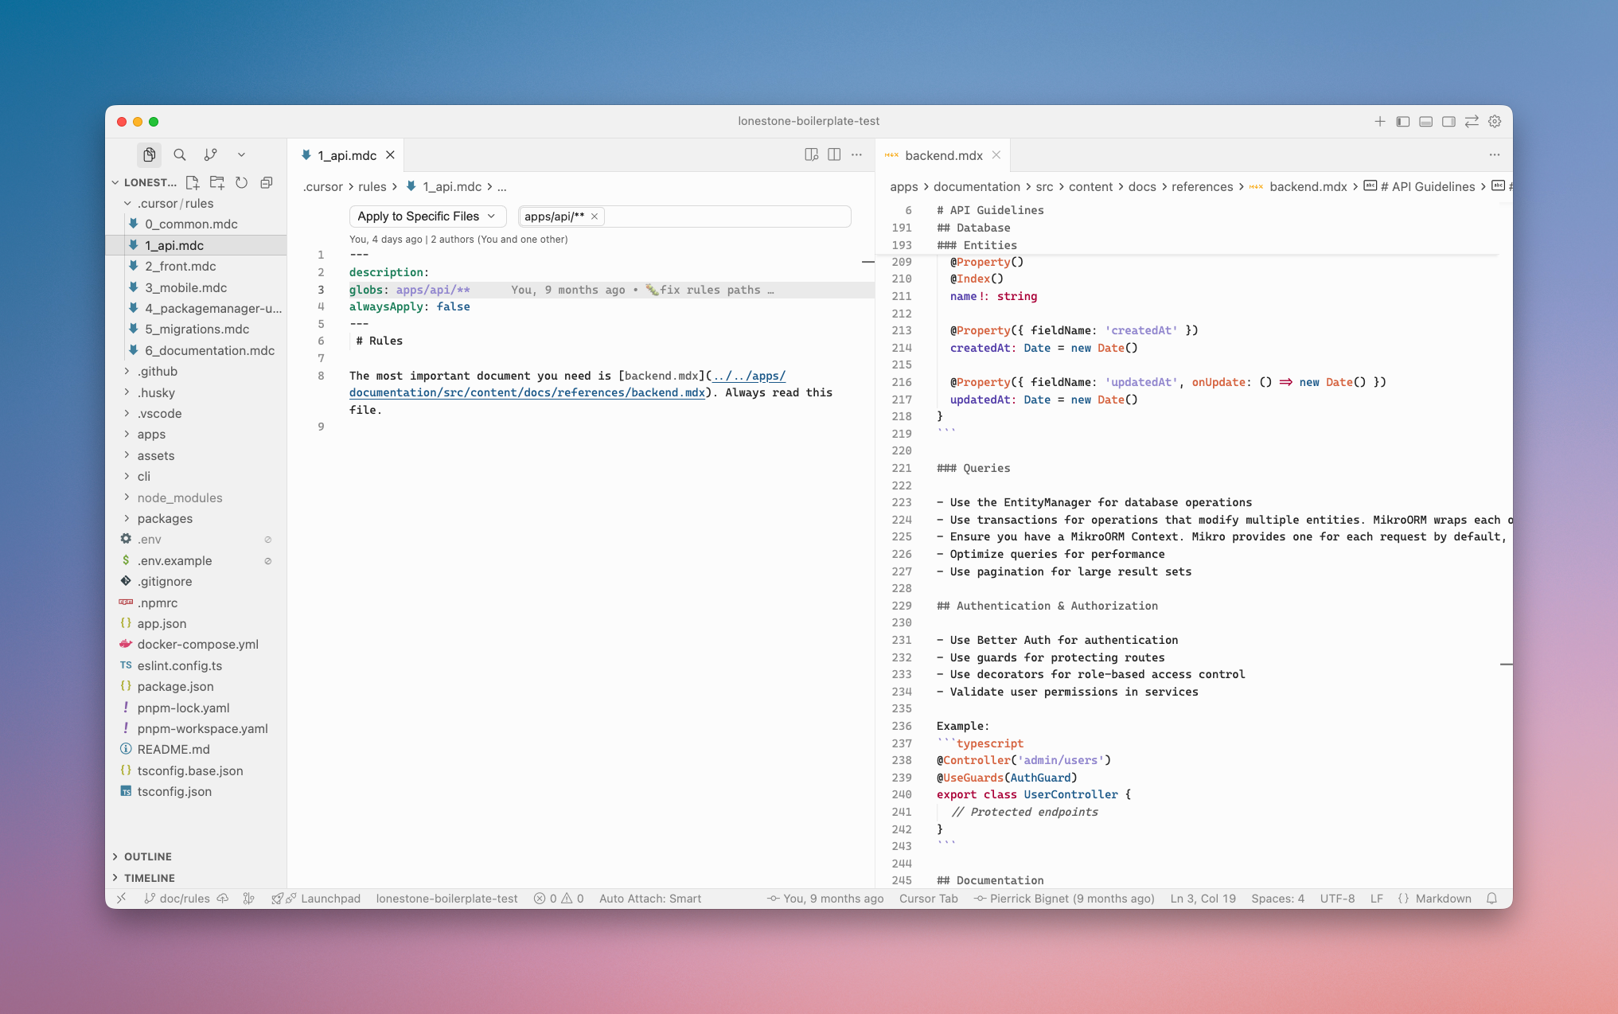This screenshot has height=1014, width=1618.
Task: Follow the backend.mdx documentation link
Action: pyautogui.click(x=527, y=392)
